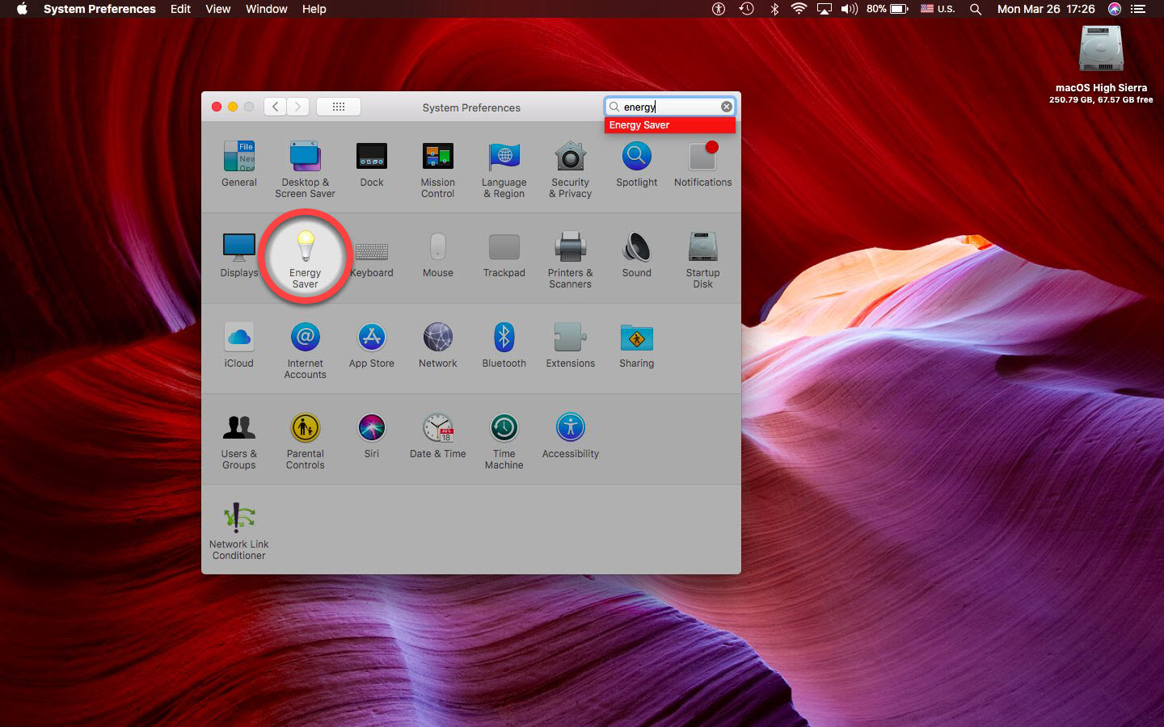Viewport: 1164px width, 727px height.
Task: Open Accessibility preferences pane
Action: pyautogui.click(x=570, y=435)
